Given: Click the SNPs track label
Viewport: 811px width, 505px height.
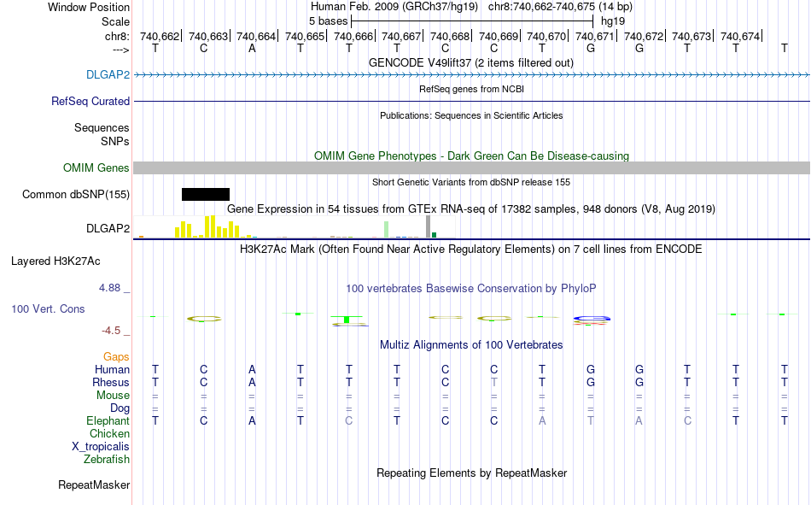Looking at the screenshot, I should tap(115, 141).
